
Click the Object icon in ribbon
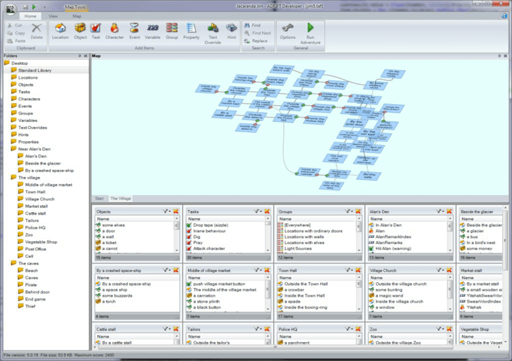click(80, 31)
